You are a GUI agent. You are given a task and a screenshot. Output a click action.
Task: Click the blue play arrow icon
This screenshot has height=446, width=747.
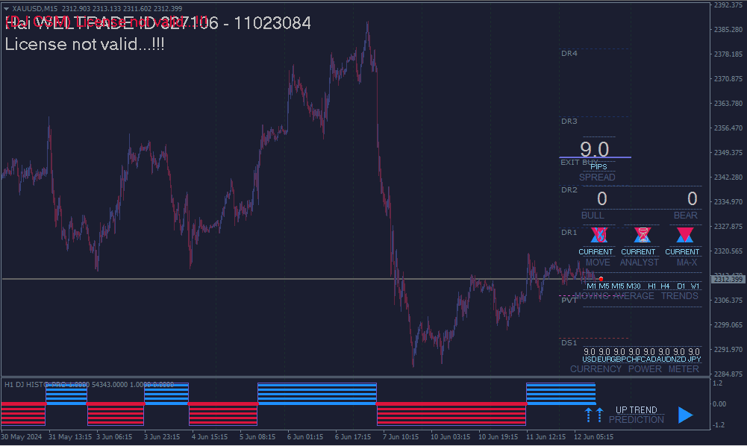685,415
